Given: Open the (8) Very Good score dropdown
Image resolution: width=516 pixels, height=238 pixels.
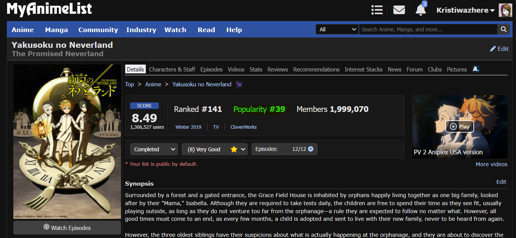Looking at the screenshot, I should (215, 149).
